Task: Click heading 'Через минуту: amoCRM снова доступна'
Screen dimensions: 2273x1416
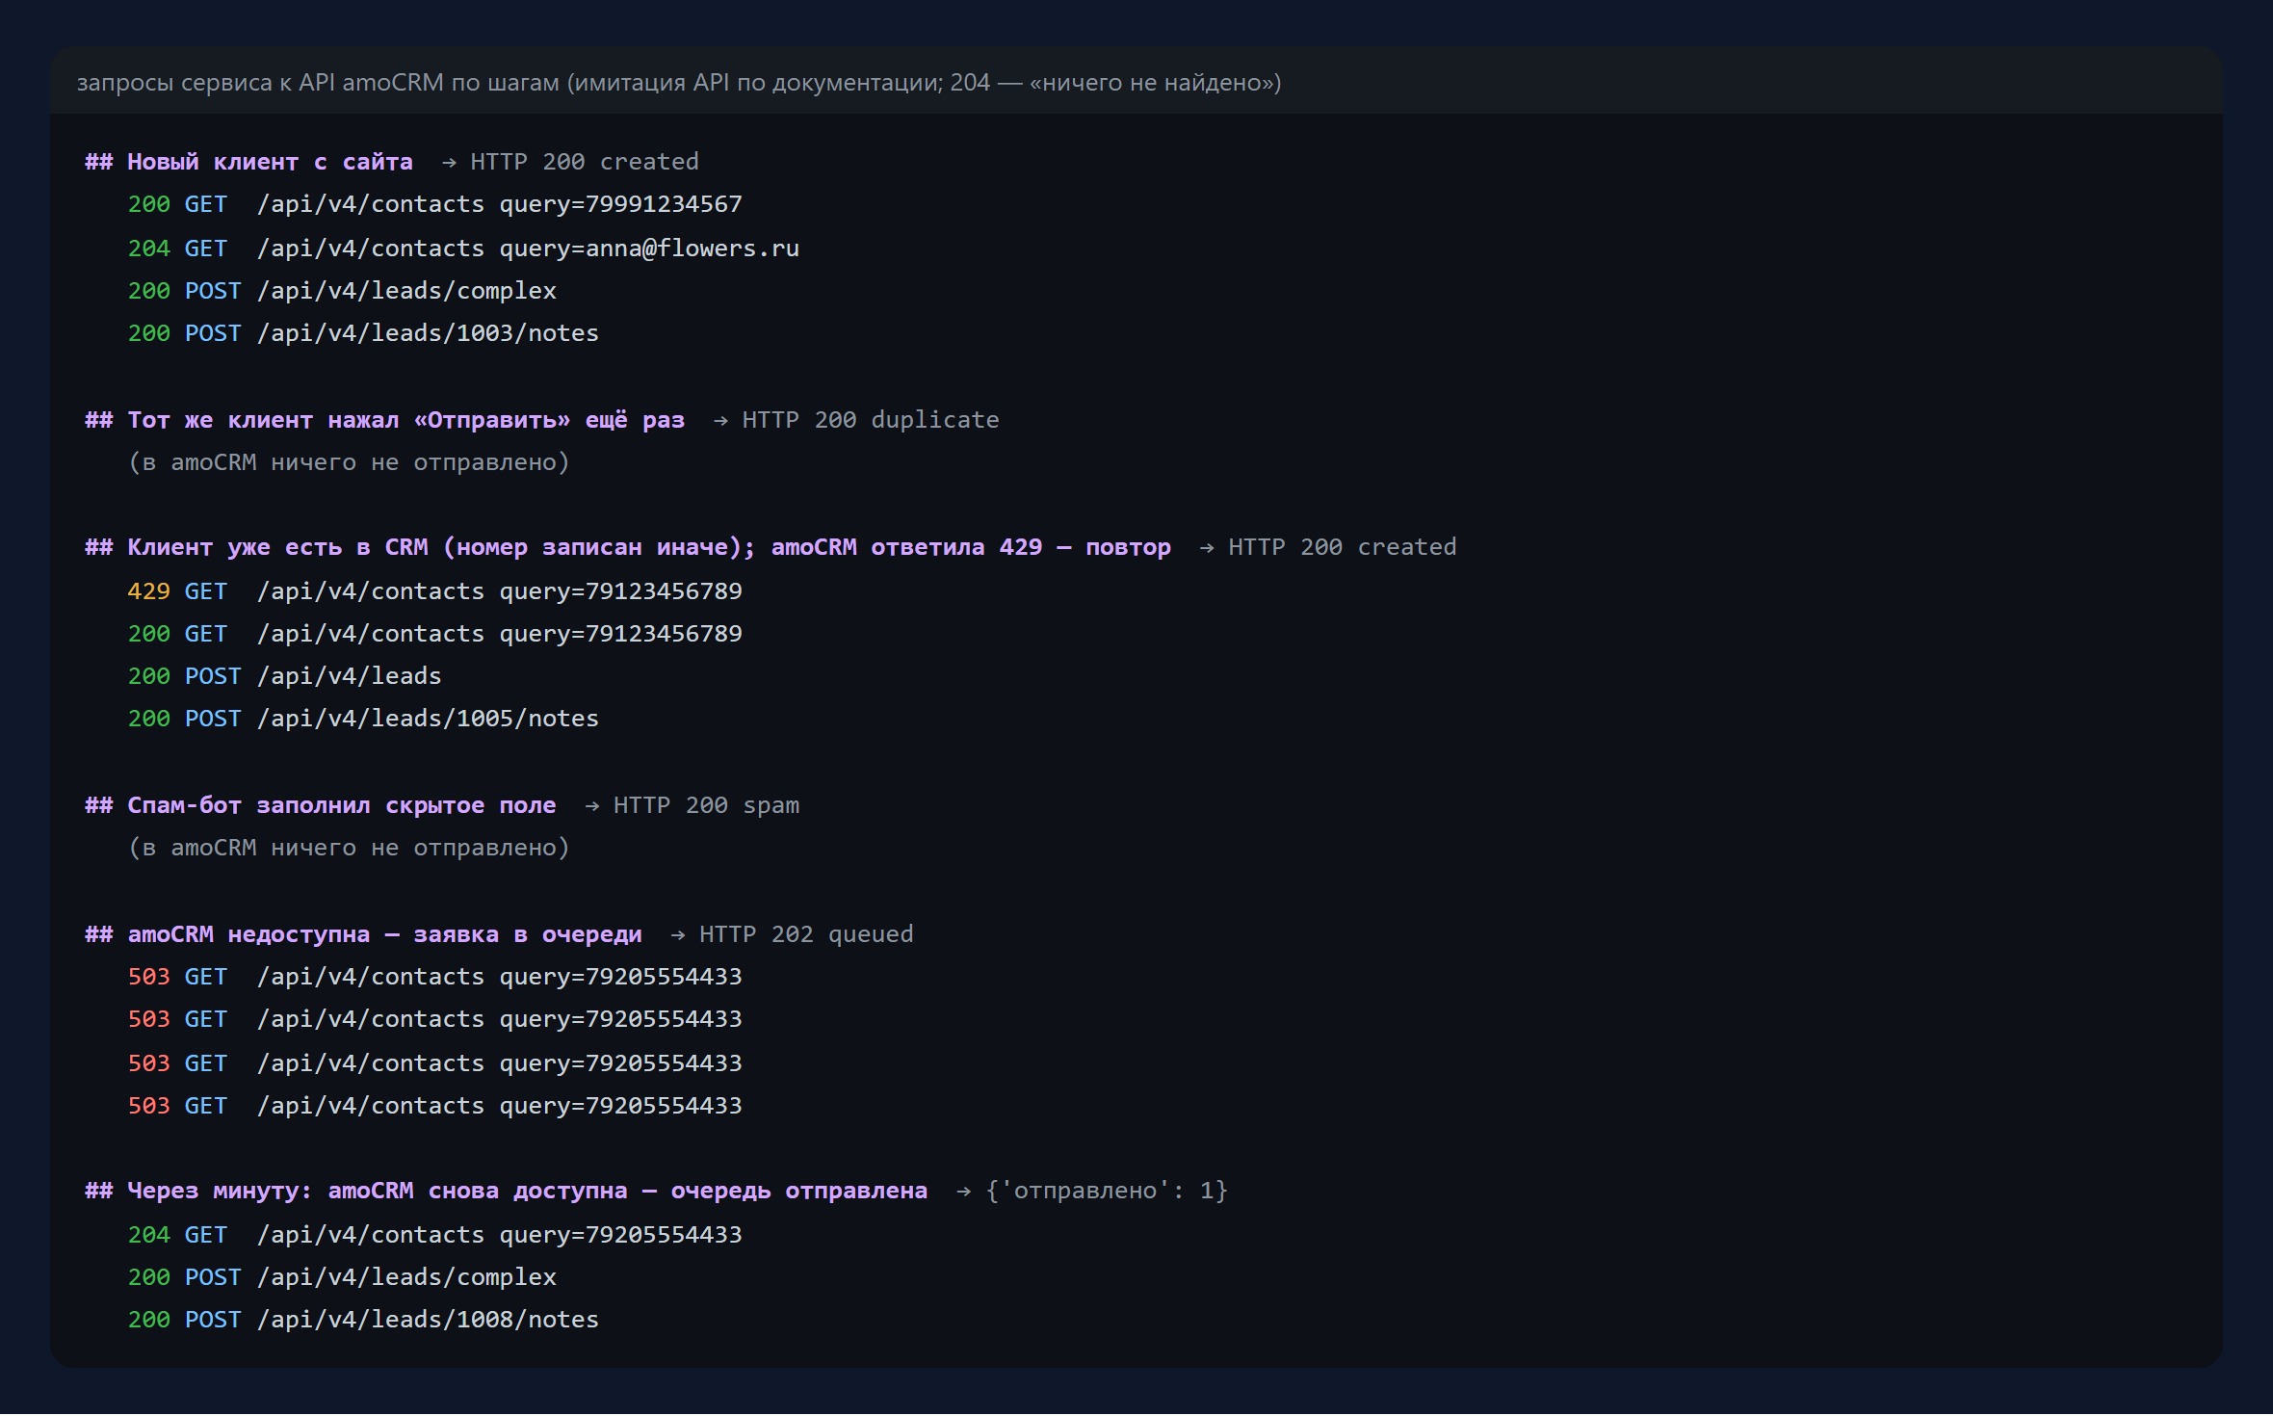Action: point(507,1191)
